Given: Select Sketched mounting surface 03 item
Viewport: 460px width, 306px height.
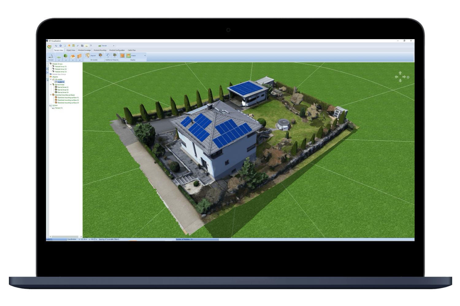Looking at the screenshot, I should click(68, 103).
